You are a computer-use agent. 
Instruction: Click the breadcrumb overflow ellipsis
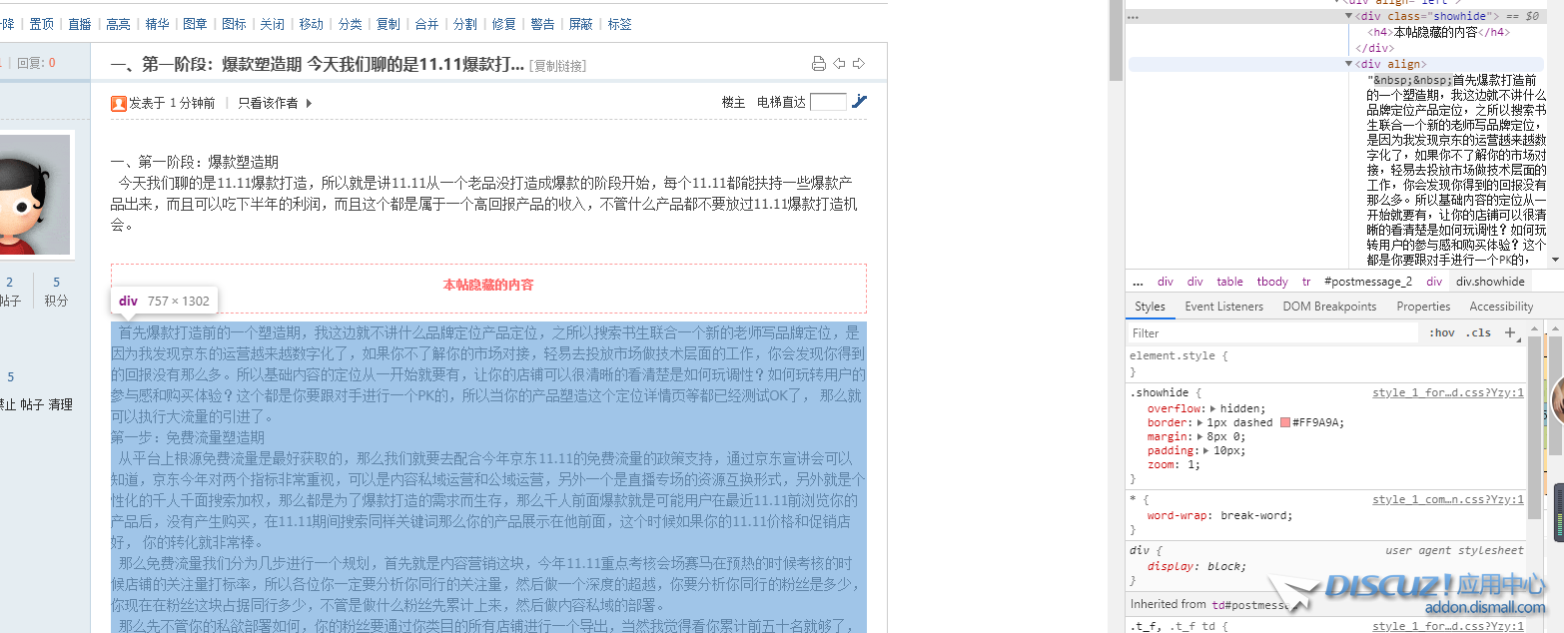1138,282
